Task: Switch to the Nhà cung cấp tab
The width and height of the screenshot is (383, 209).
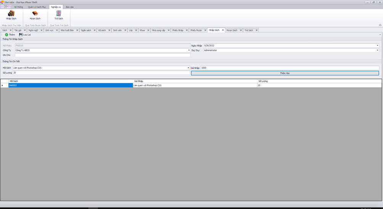Action: 159,30
